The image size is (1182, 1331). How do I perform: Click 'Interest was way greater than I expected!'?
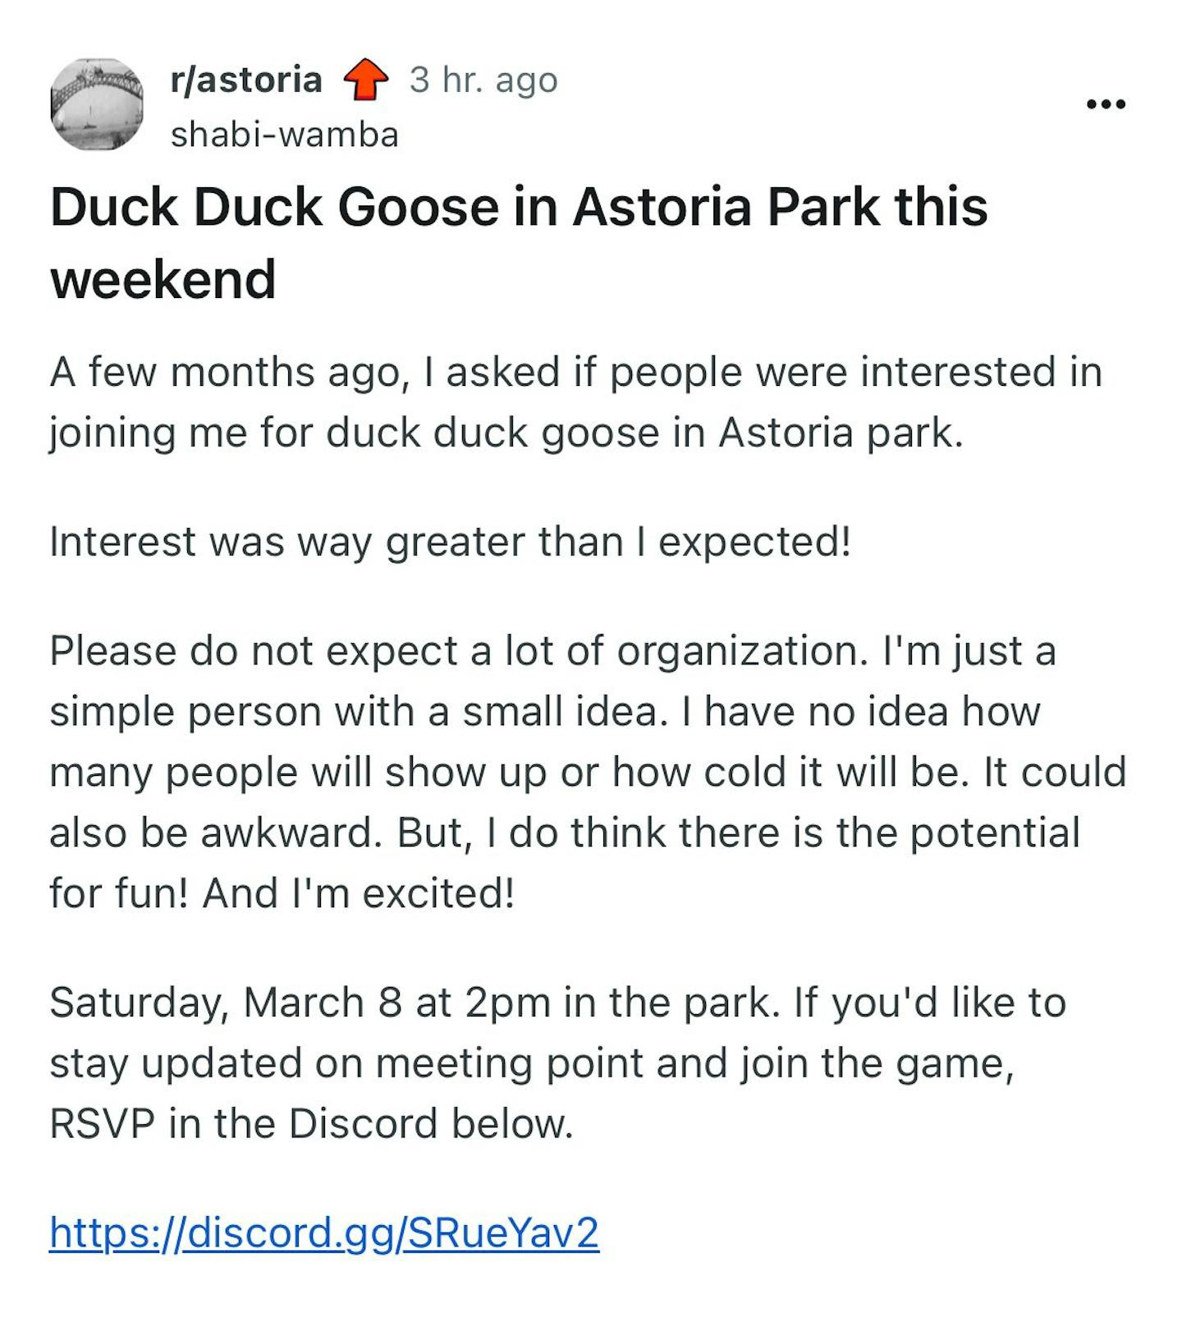450,542
